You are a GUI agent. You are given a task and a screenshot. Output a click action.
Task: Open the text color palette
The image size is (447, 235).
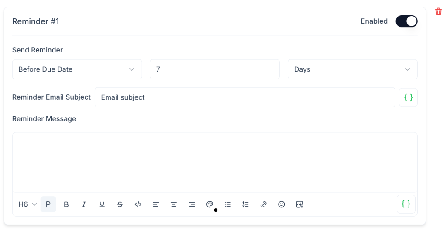pos(210,204)
